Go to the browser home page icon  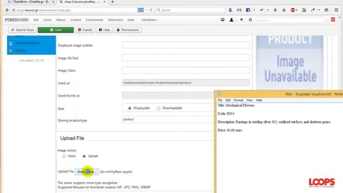pyautogui.click(x=284, y=10)
